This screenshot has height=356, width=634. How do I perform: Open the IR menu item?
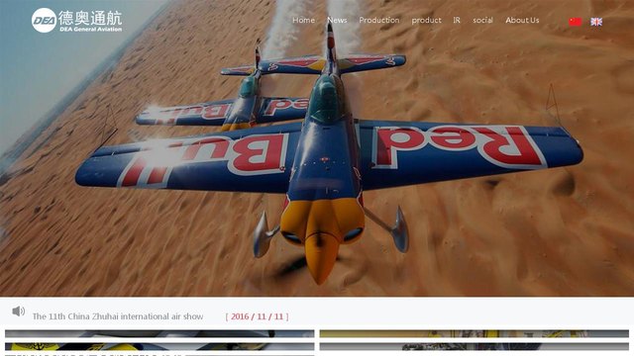[457, 20]
